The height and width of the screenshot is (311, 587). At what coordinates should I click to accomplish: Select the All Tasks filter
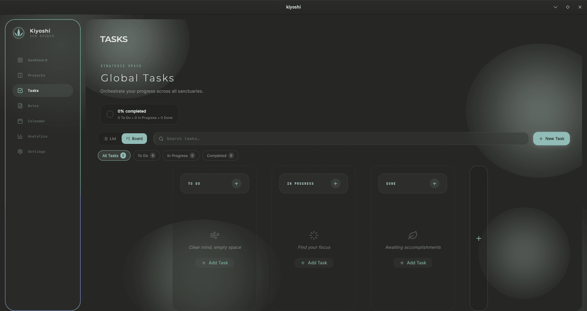(x=114, y=155)
